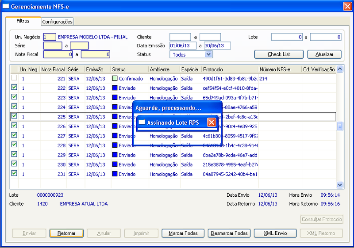The width and height of the screenshot is (354, 248).
Task: Click the Imprimir button
Action: tap(141, 233)
